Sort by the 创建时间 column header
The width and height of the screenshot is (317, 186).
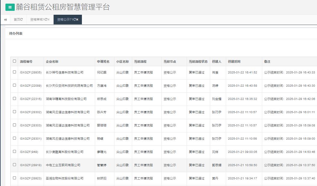pyautogui.click(x=234, y=61)
